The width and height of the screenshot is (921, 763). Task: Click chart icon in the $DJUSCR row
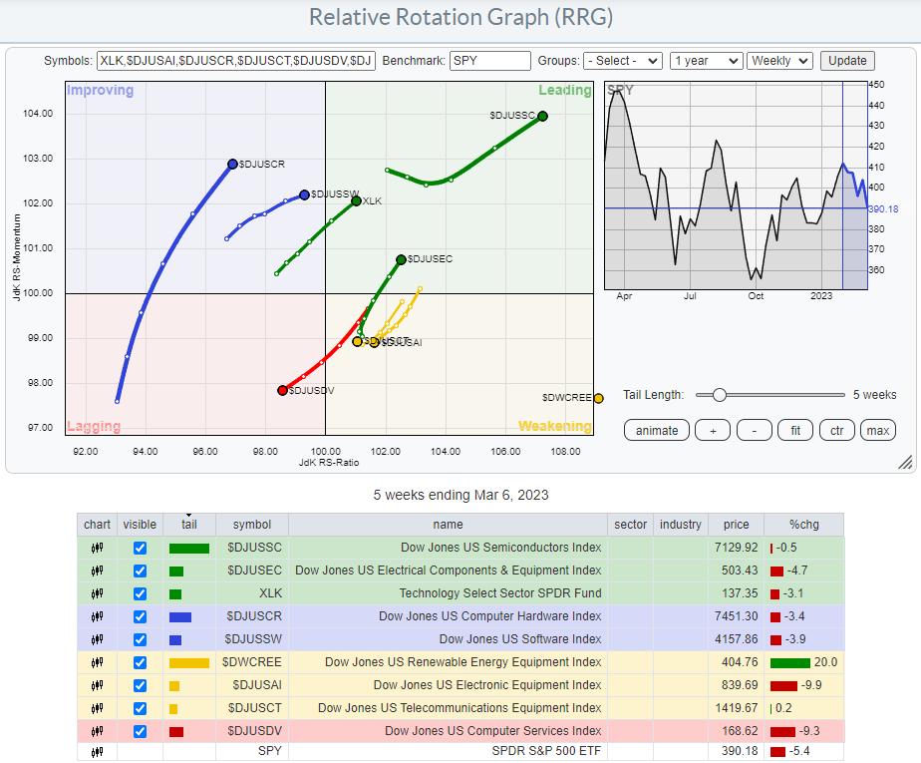[97, 616]
